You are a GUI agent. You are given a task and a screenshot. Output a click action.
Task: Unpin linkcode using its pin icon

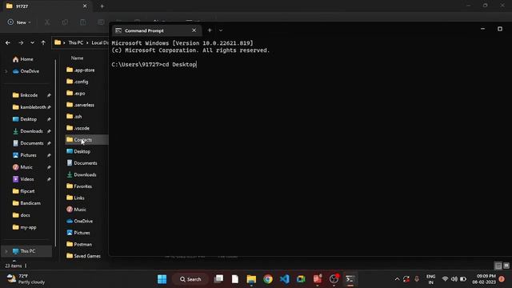[49, 95]
